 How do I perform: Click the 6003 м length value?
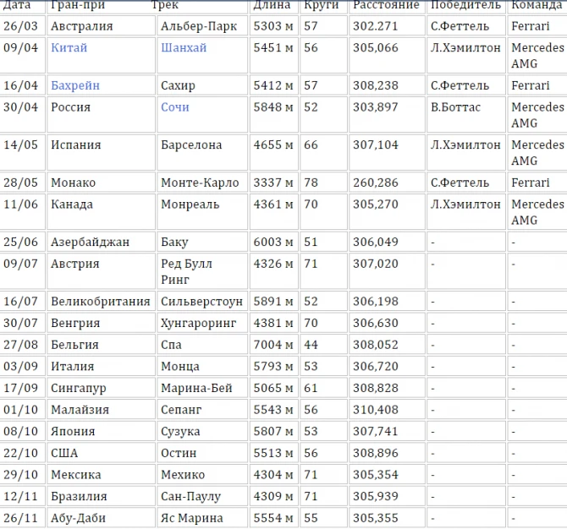click(x=273, y=242)
